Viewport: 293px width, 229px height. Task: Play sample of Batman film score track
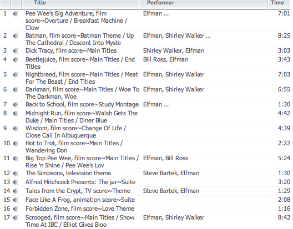point(16,36)
